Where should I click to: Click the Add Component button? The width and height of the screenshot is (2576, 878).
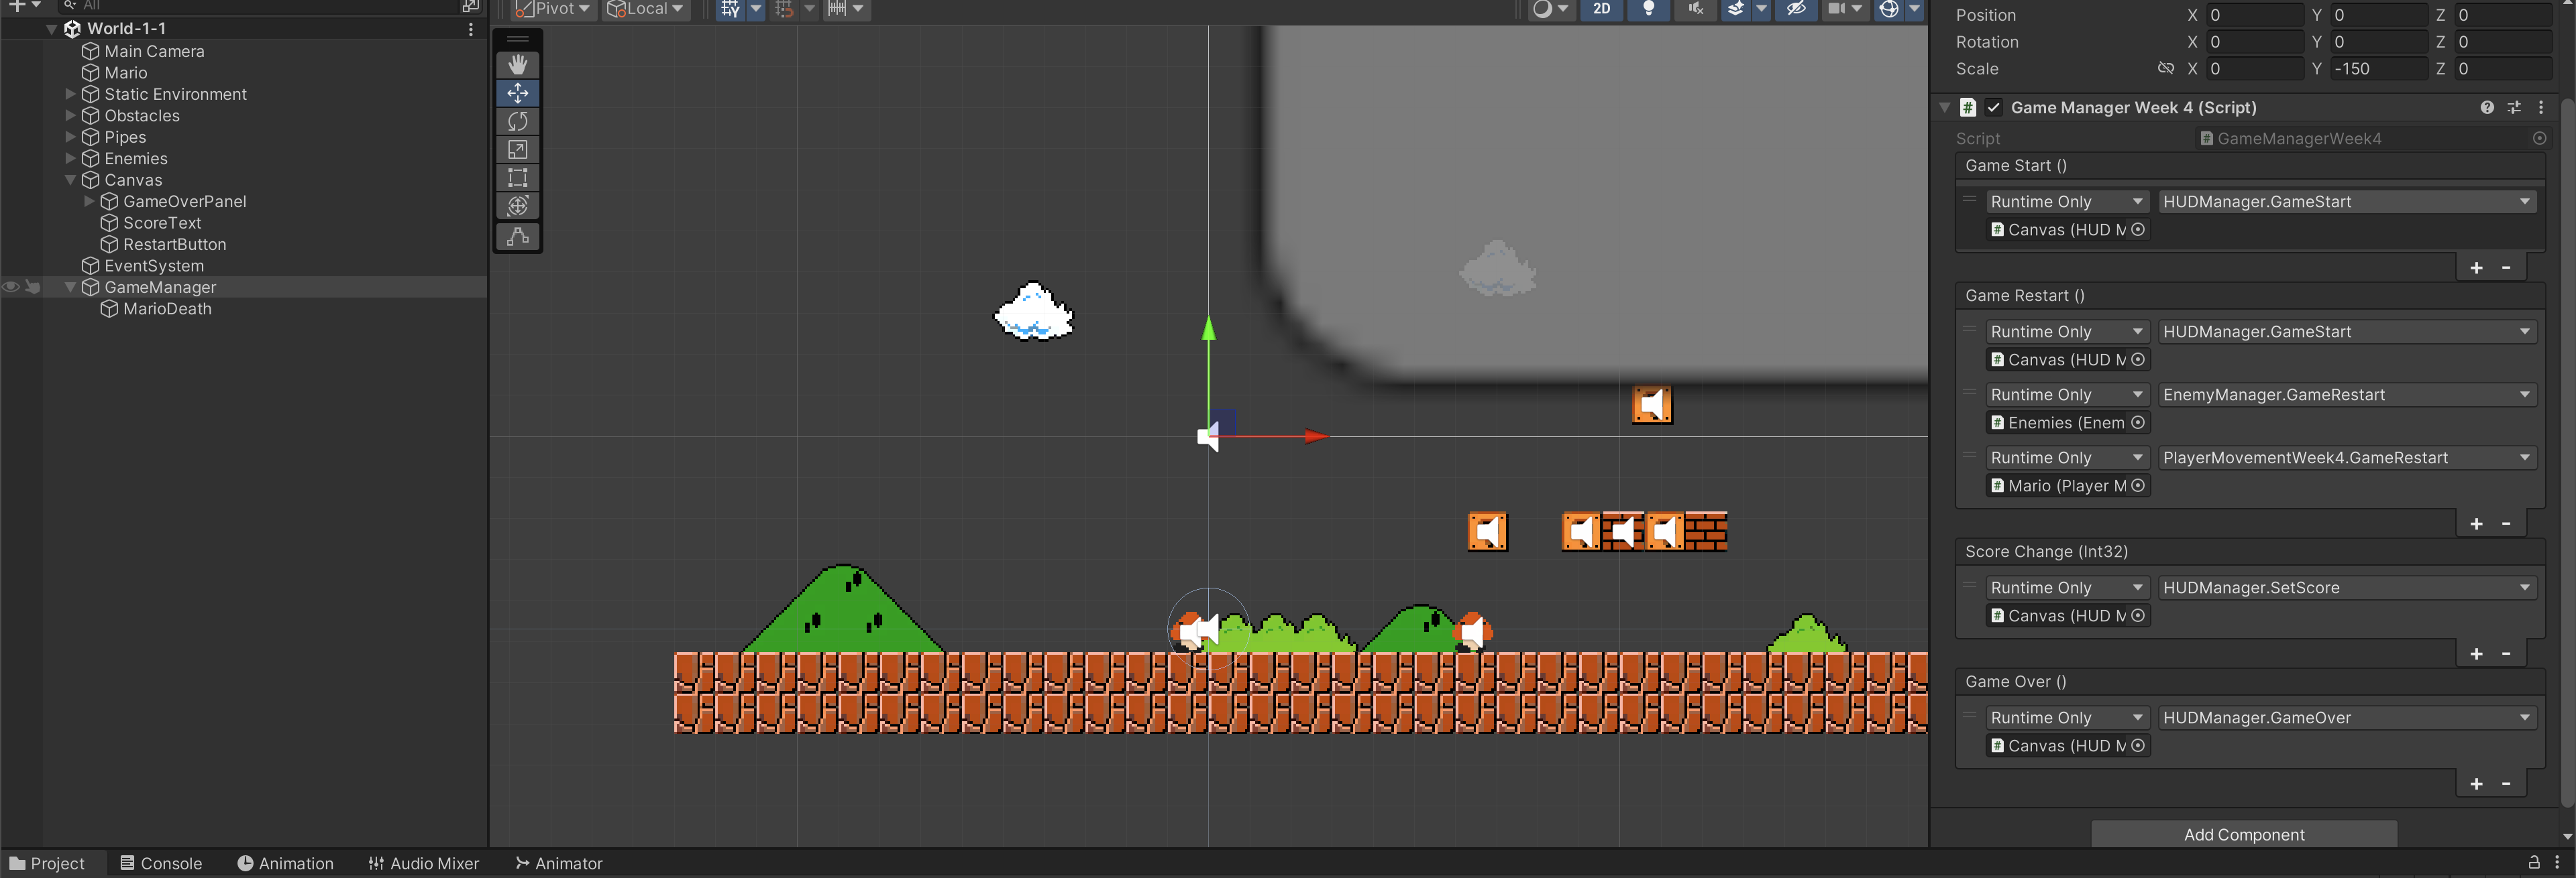[x=2244, y=834]
